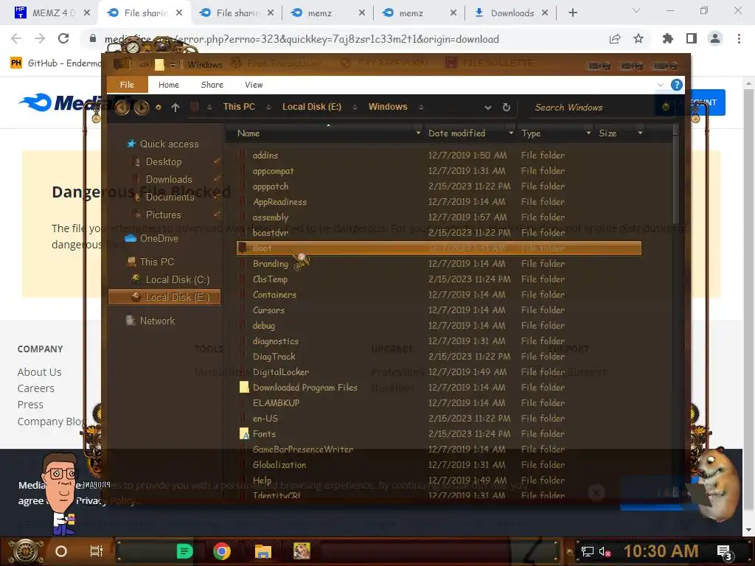755x566 pixels.
Task: Click Careers footer link
Action: pyautogui.click(x=35, y=388)
